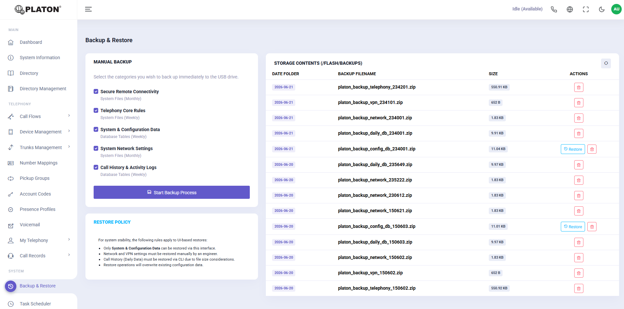624x309 pixels.
Task: Uncheck Telephony Core Rules checkbox
Action: click(x=96, y=111)
